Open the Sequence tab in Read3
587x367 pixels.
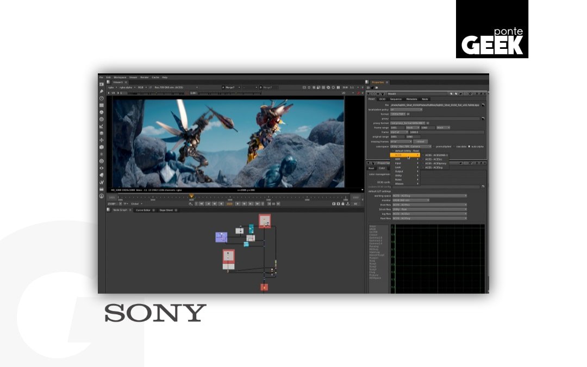(396, 99)
